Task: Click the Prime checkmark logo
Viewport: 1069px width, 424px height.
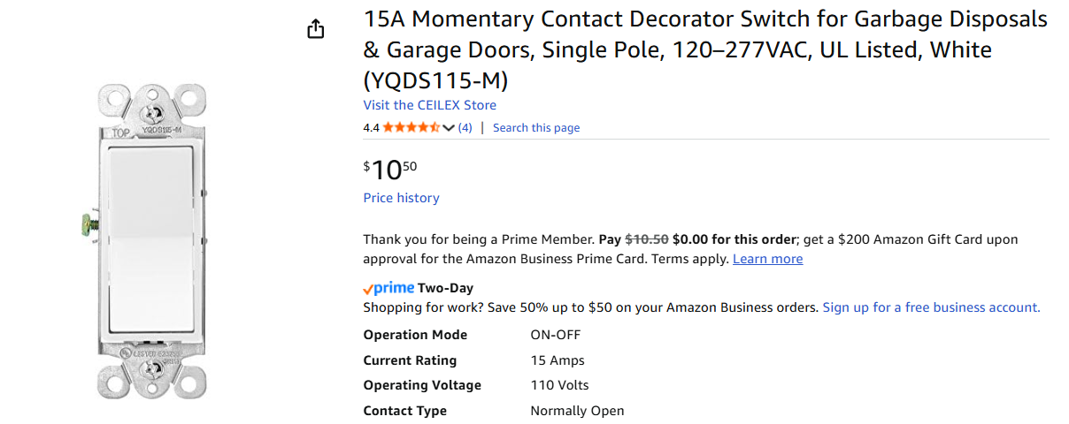Action: point(388,288)
